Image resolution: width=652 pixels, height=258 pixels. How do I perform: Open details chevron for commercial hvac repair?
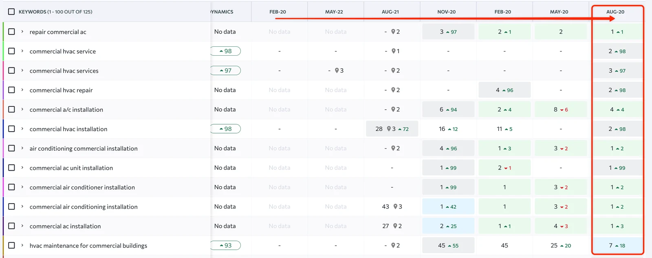coord(22,90)
